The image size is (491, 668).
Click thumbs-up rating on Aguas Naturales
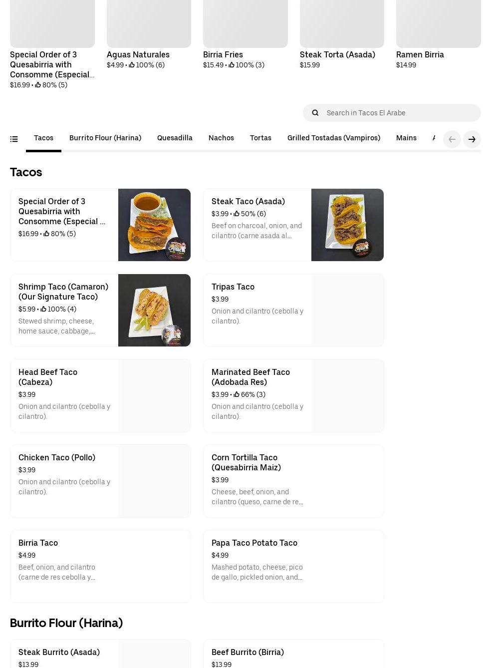coord(132,65)
